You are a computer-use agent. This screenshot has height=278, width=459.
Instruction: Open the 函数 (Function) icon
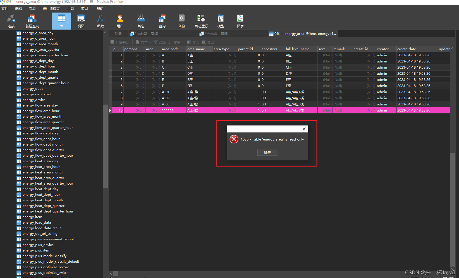(x=101, y=21)
